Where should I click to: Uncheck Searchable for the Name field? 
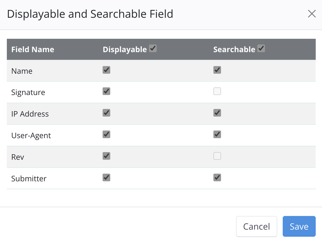coord(217,70)
